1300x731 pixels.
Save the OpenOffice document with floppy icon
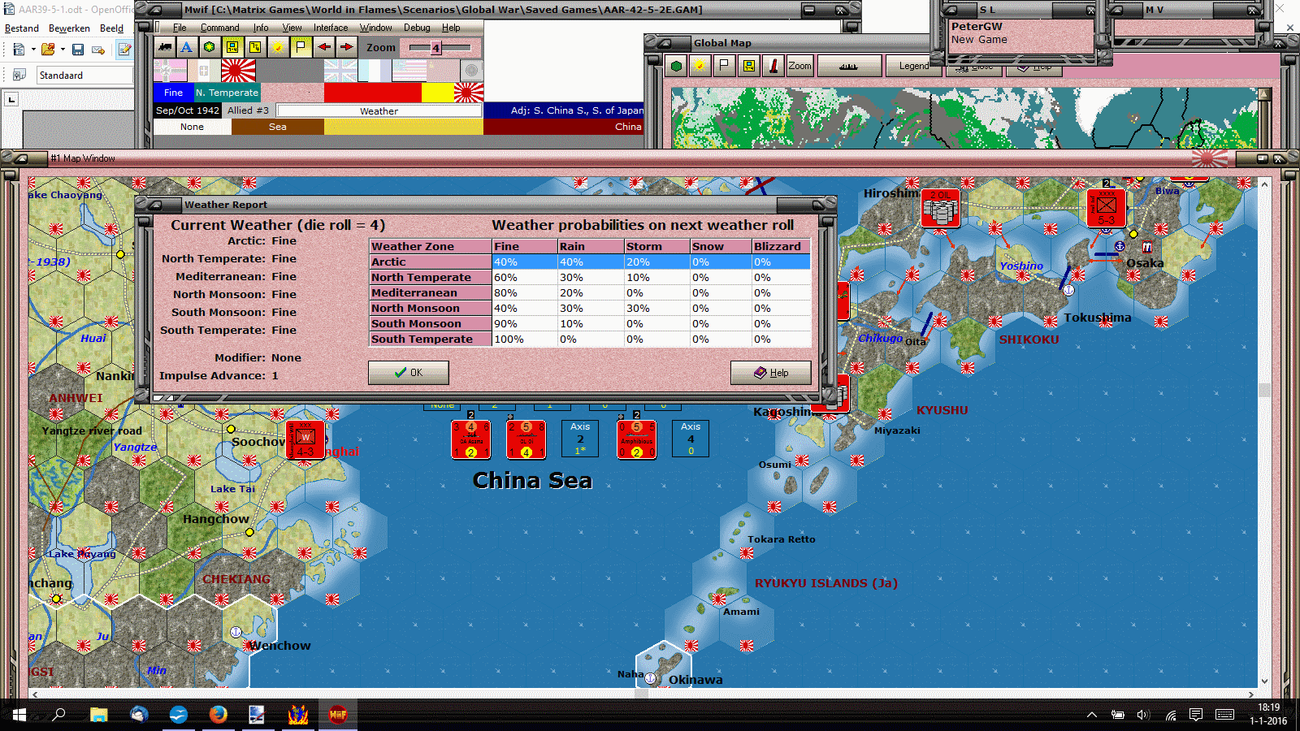click(x=78, y=50)
